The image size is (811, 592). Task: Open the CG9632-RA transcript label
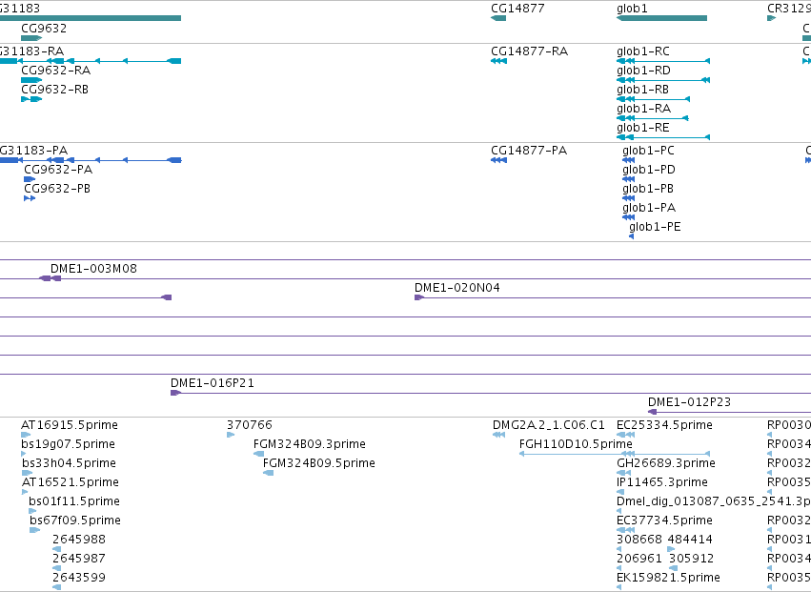pyautogui.click(x=56, y=71)
